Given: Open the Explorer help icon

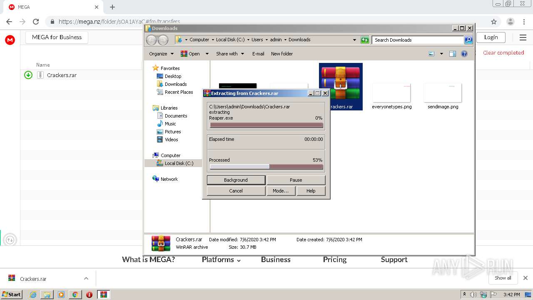Looking at the screenshot, I should pyautogui.click(x=464, y=54).
